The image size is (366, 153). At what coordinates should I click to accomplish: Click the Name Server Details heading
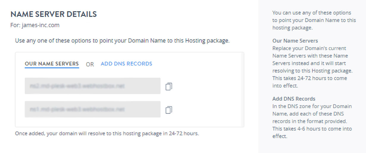coord(54,14)
